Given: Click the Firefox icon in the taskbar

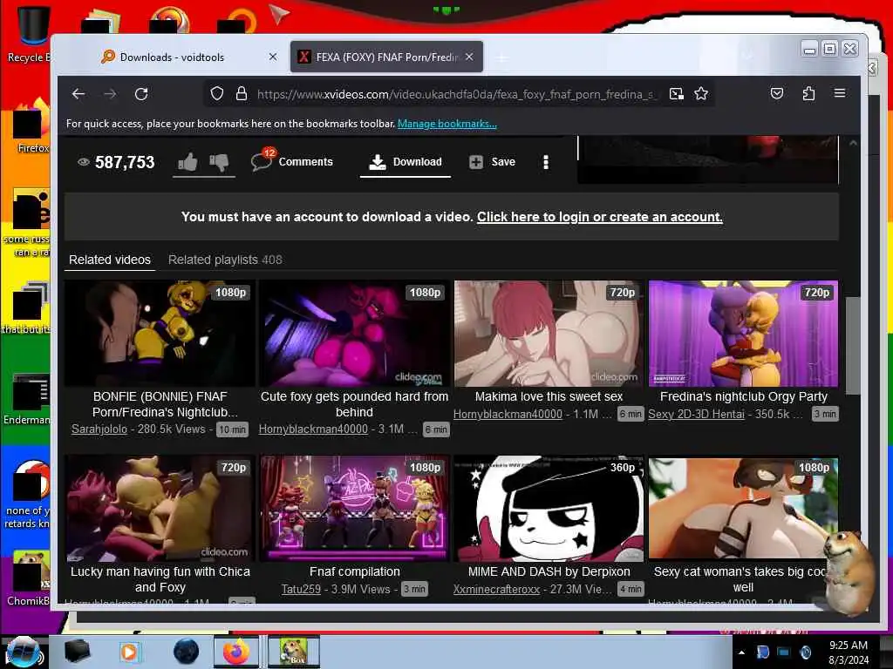Looking at the screenshot, I should click(236, 652).
